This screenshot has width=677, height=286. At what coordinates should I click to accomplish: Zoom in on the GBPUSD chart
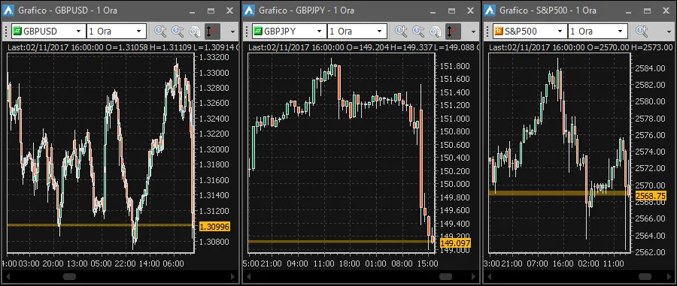(161, 31)
